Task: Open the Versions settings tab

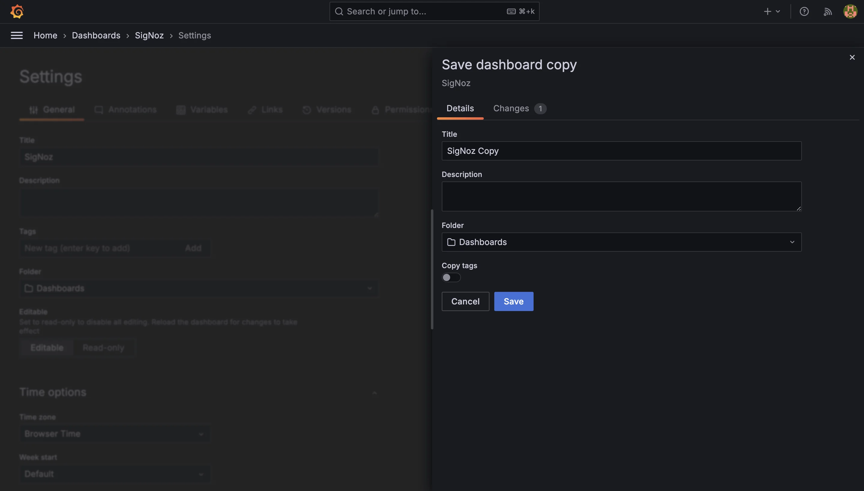Action: tap(327, 110)
